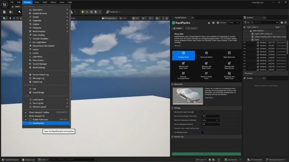Viewport: 289px width, 162px height.
Task: Expand the Process Log section
Action: click(x=172, y=137)
